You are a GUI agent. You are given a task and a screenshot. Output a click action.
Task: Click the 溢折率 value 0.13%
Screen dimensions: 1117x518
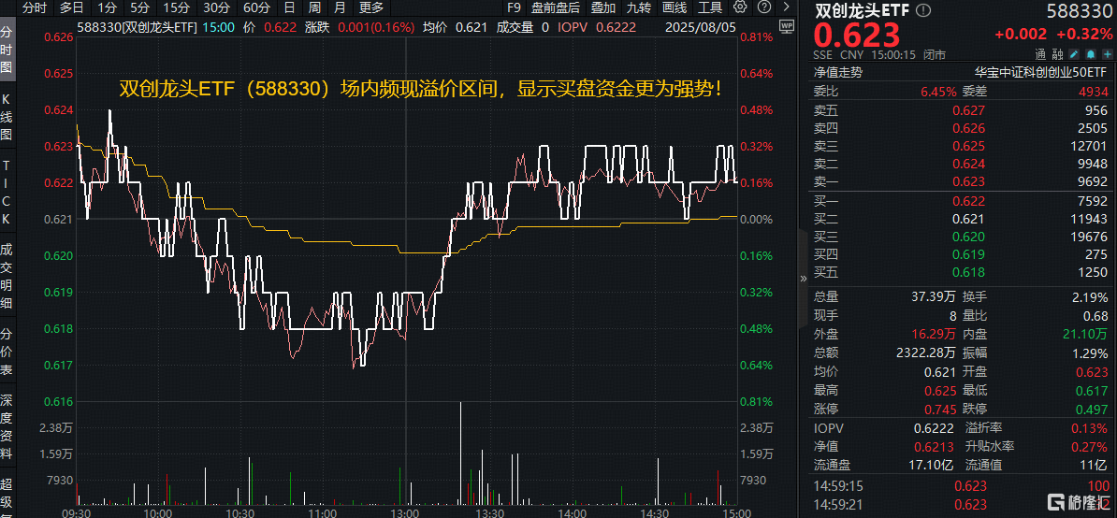pos(1090,427)
